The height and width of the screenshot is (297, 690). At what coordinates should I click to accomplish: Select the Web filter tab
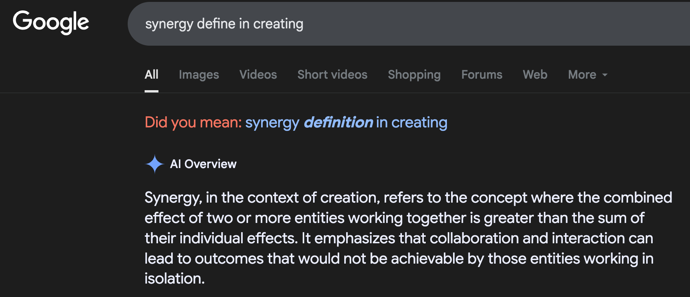[535, 74]
